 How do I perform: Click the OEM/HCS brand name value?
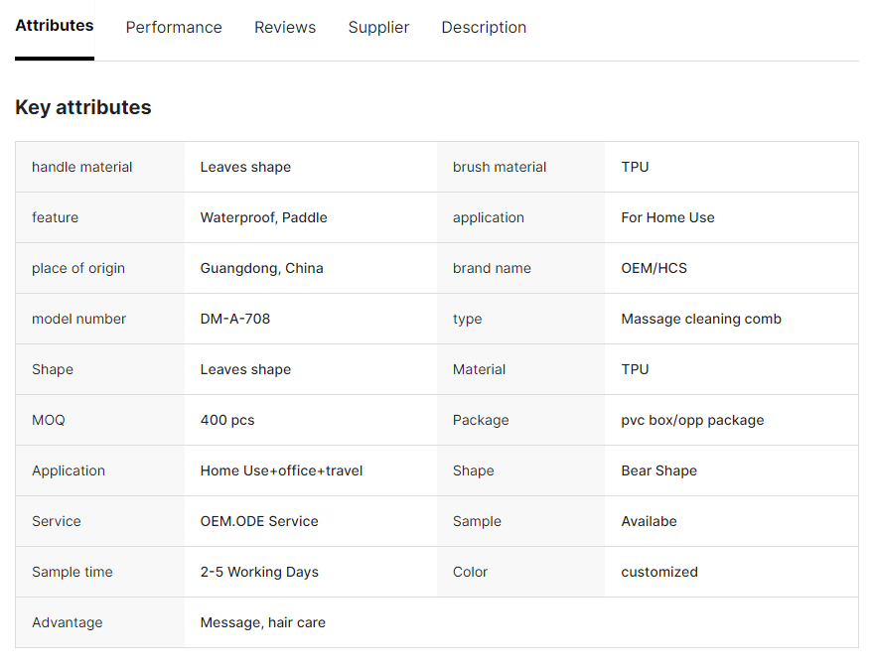[x=654, y=268]
